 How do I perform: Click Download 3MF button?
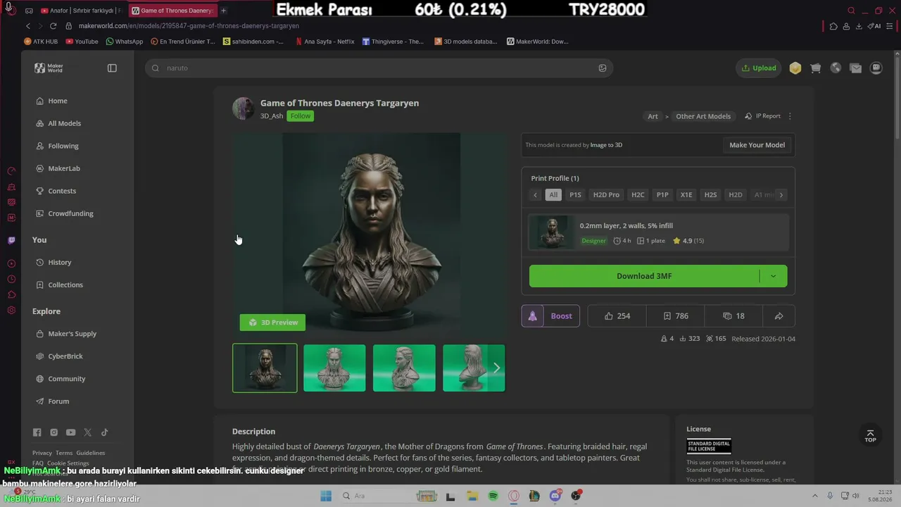[644, 276]
